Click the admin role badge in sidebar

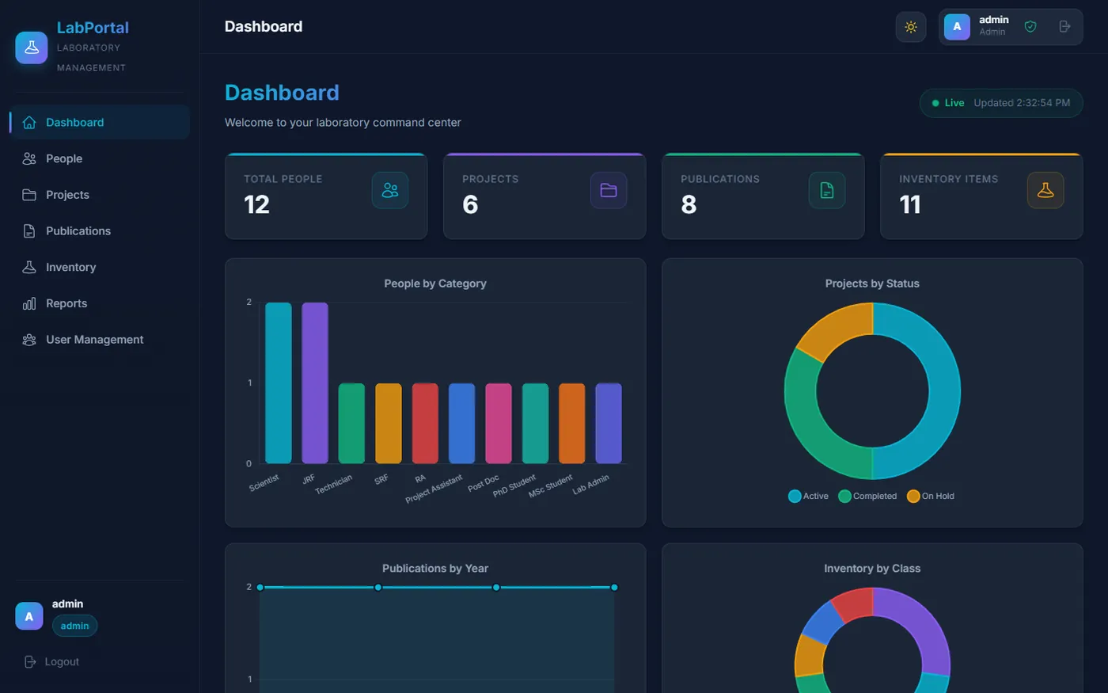coord(75,626)
